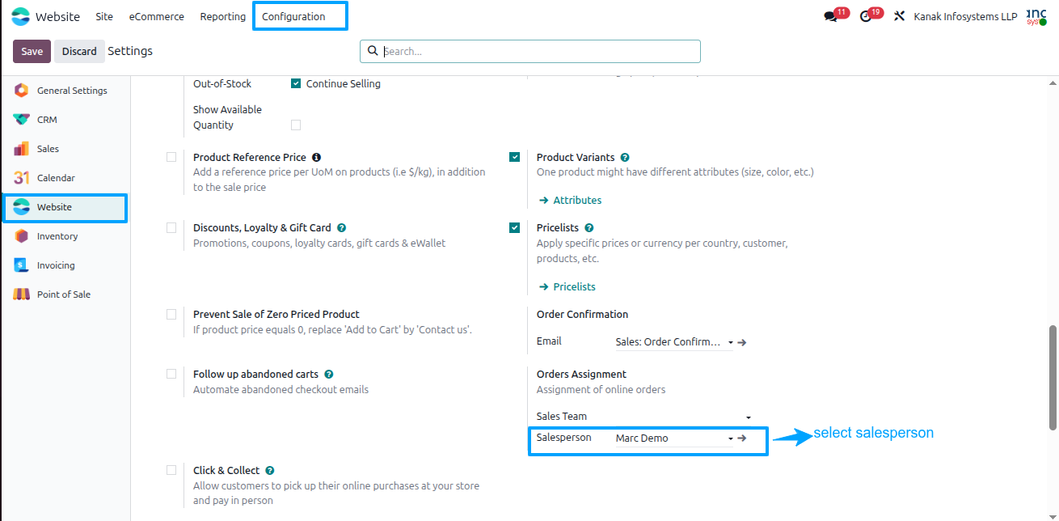Disable the Product Variants checkbox

(515, 157)
